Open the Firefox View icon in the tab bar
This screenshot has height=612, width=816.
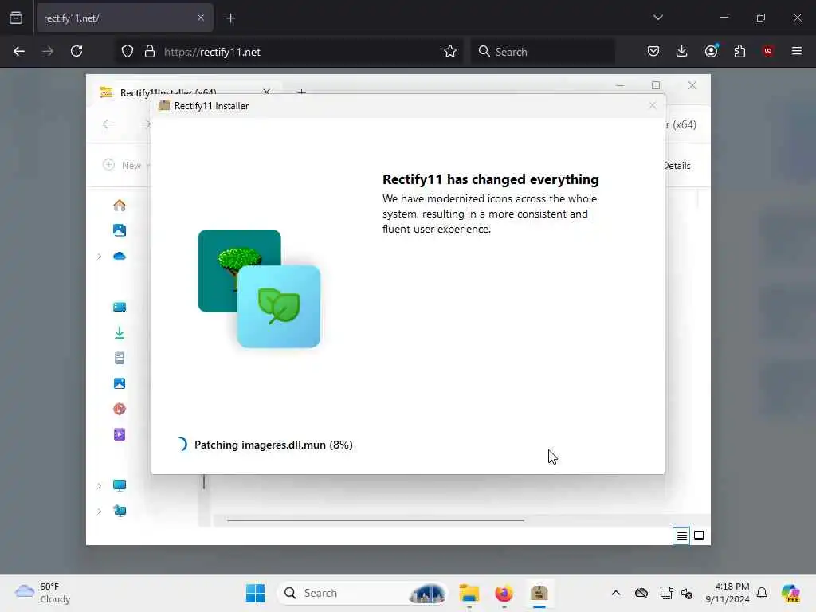16,18
